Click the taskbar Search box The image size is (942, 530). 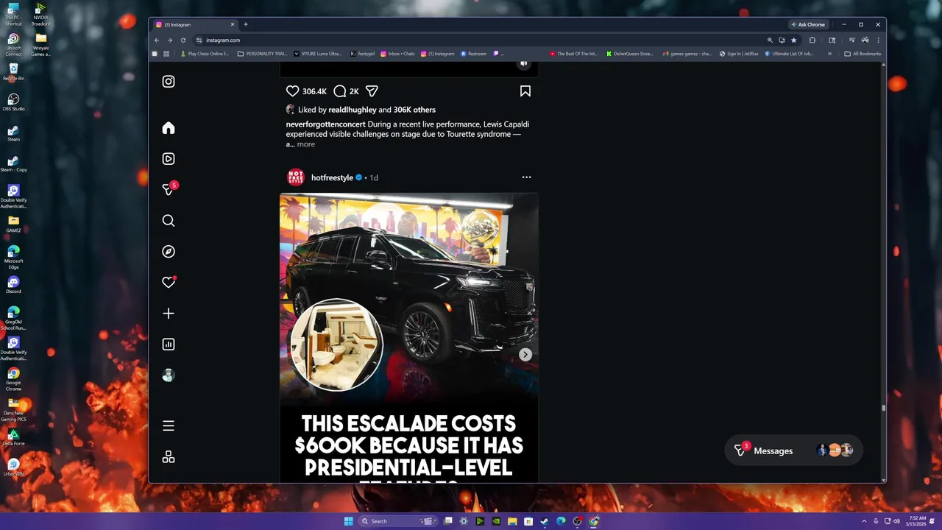point(398,521)
